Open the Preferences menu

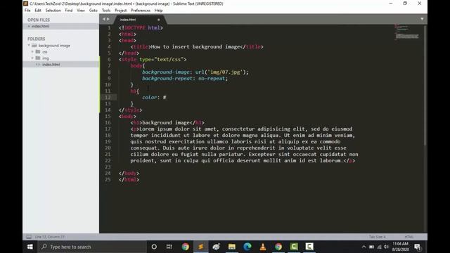click(141, 11)
